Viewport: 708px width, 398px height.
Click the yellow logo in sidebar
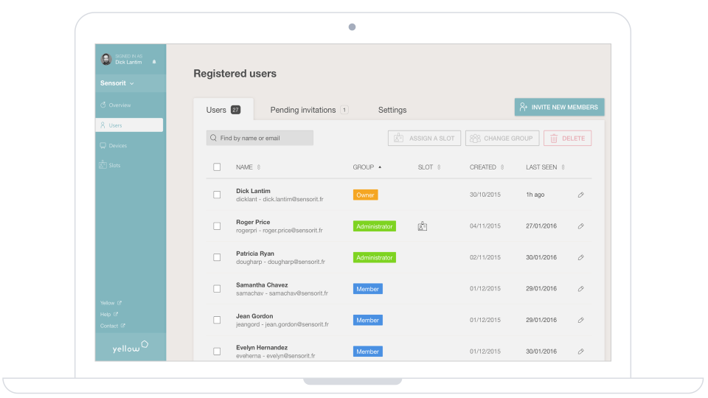130,347
